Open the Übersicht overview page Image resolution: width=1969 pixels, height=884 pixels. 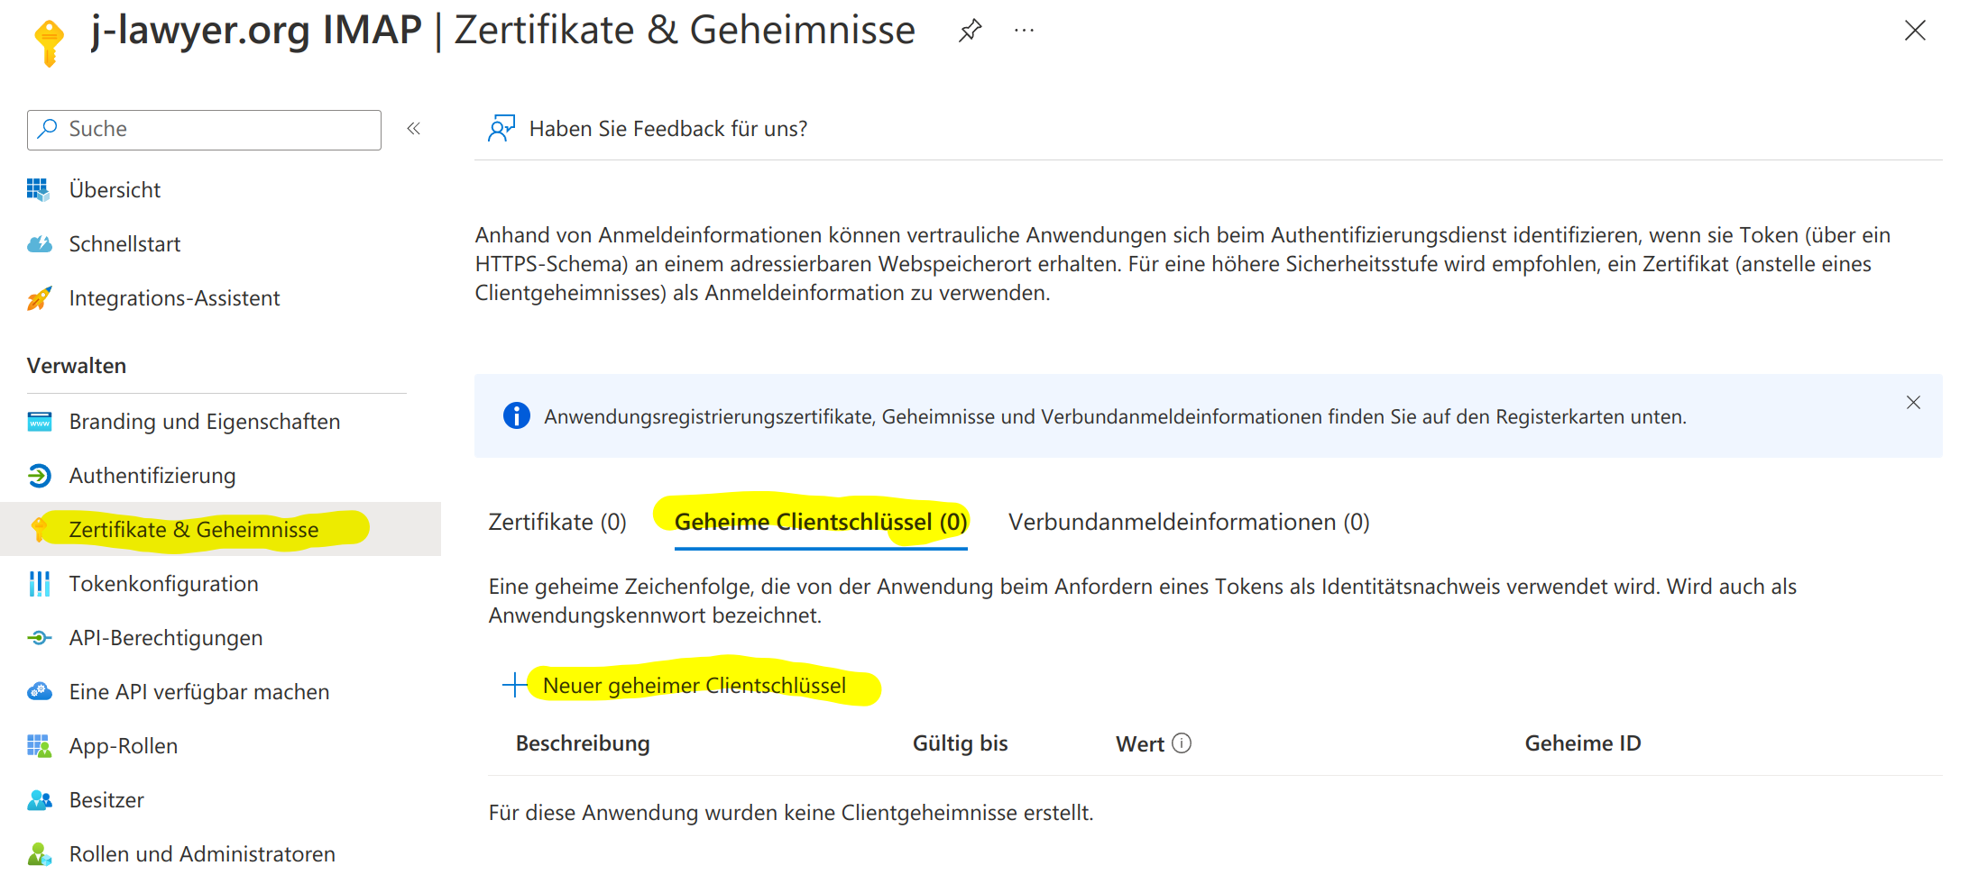115,189
